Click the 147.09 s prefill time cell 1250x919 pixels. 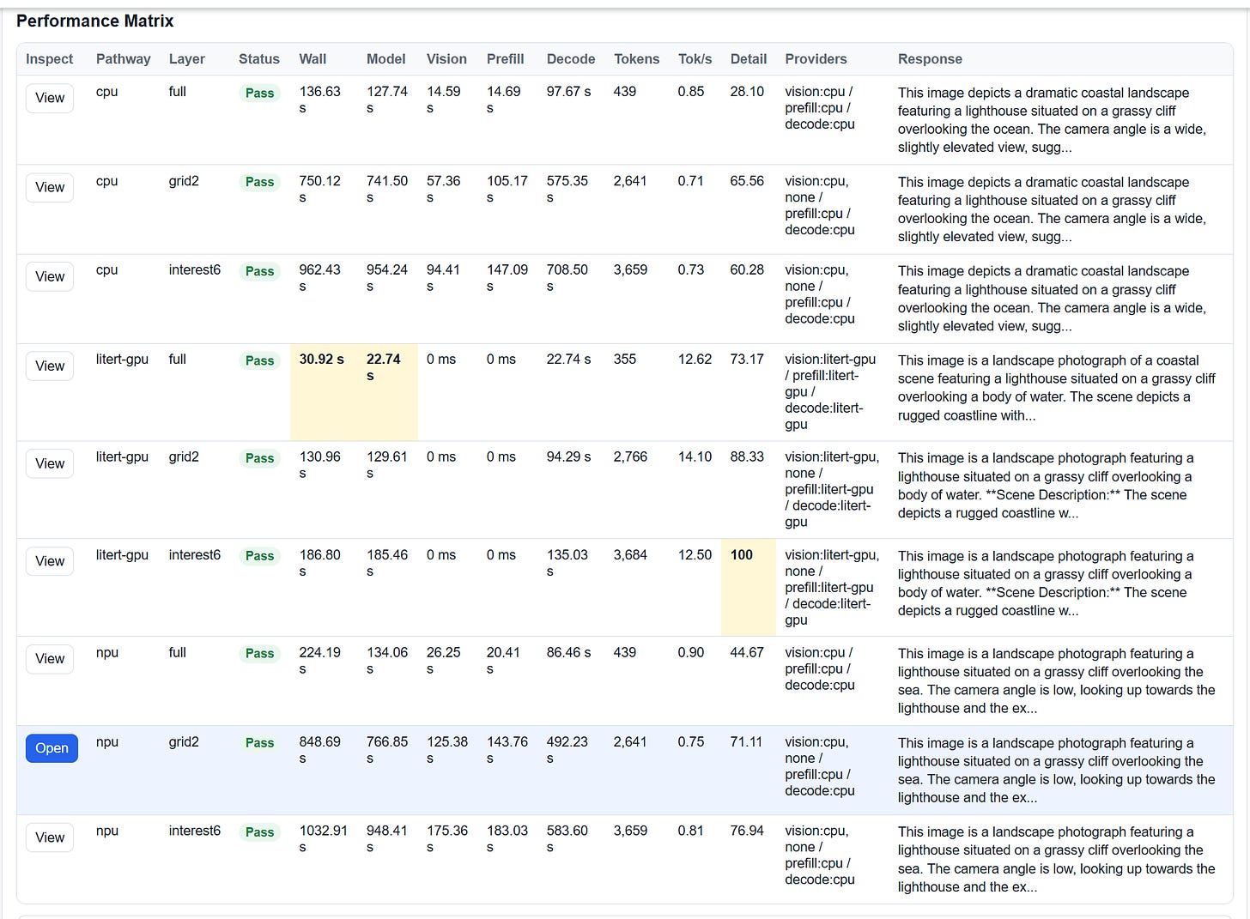tap(507, 277)
